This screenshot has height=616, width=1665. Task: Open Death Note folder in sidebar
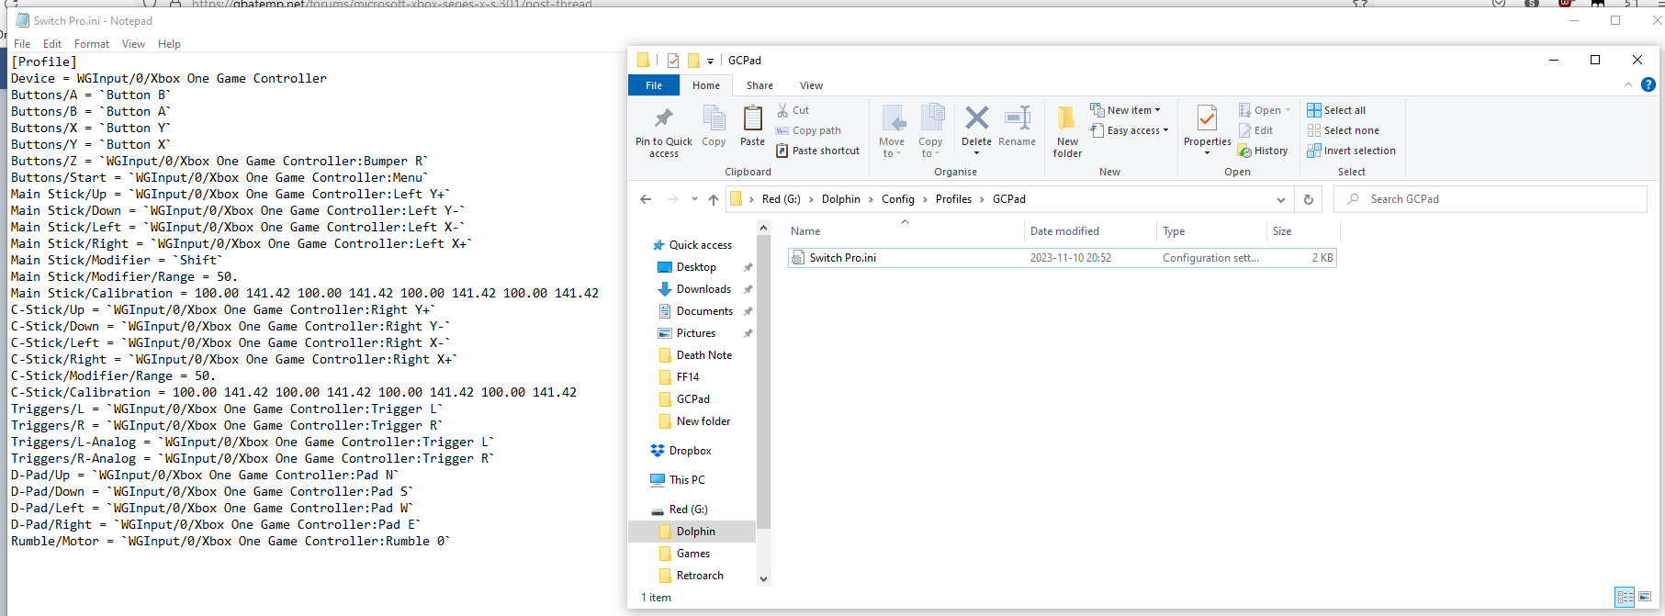click(x=703, y=355)
